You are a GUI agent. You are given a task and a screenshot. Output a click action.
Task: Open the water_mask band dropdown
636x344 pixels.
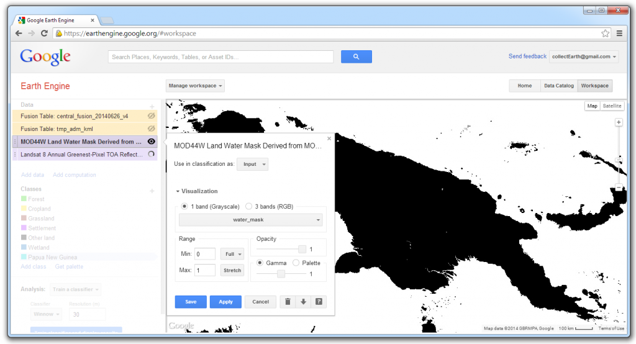[251, 219]
